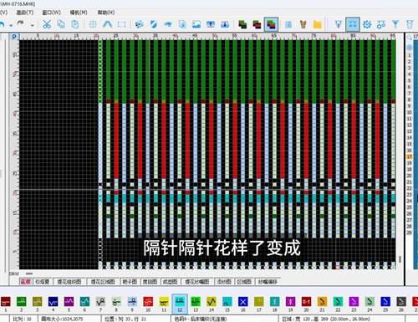Click the Paste clipboard icon
The width and height of the screenshot is (418, 322).
(x=75, y=24)
